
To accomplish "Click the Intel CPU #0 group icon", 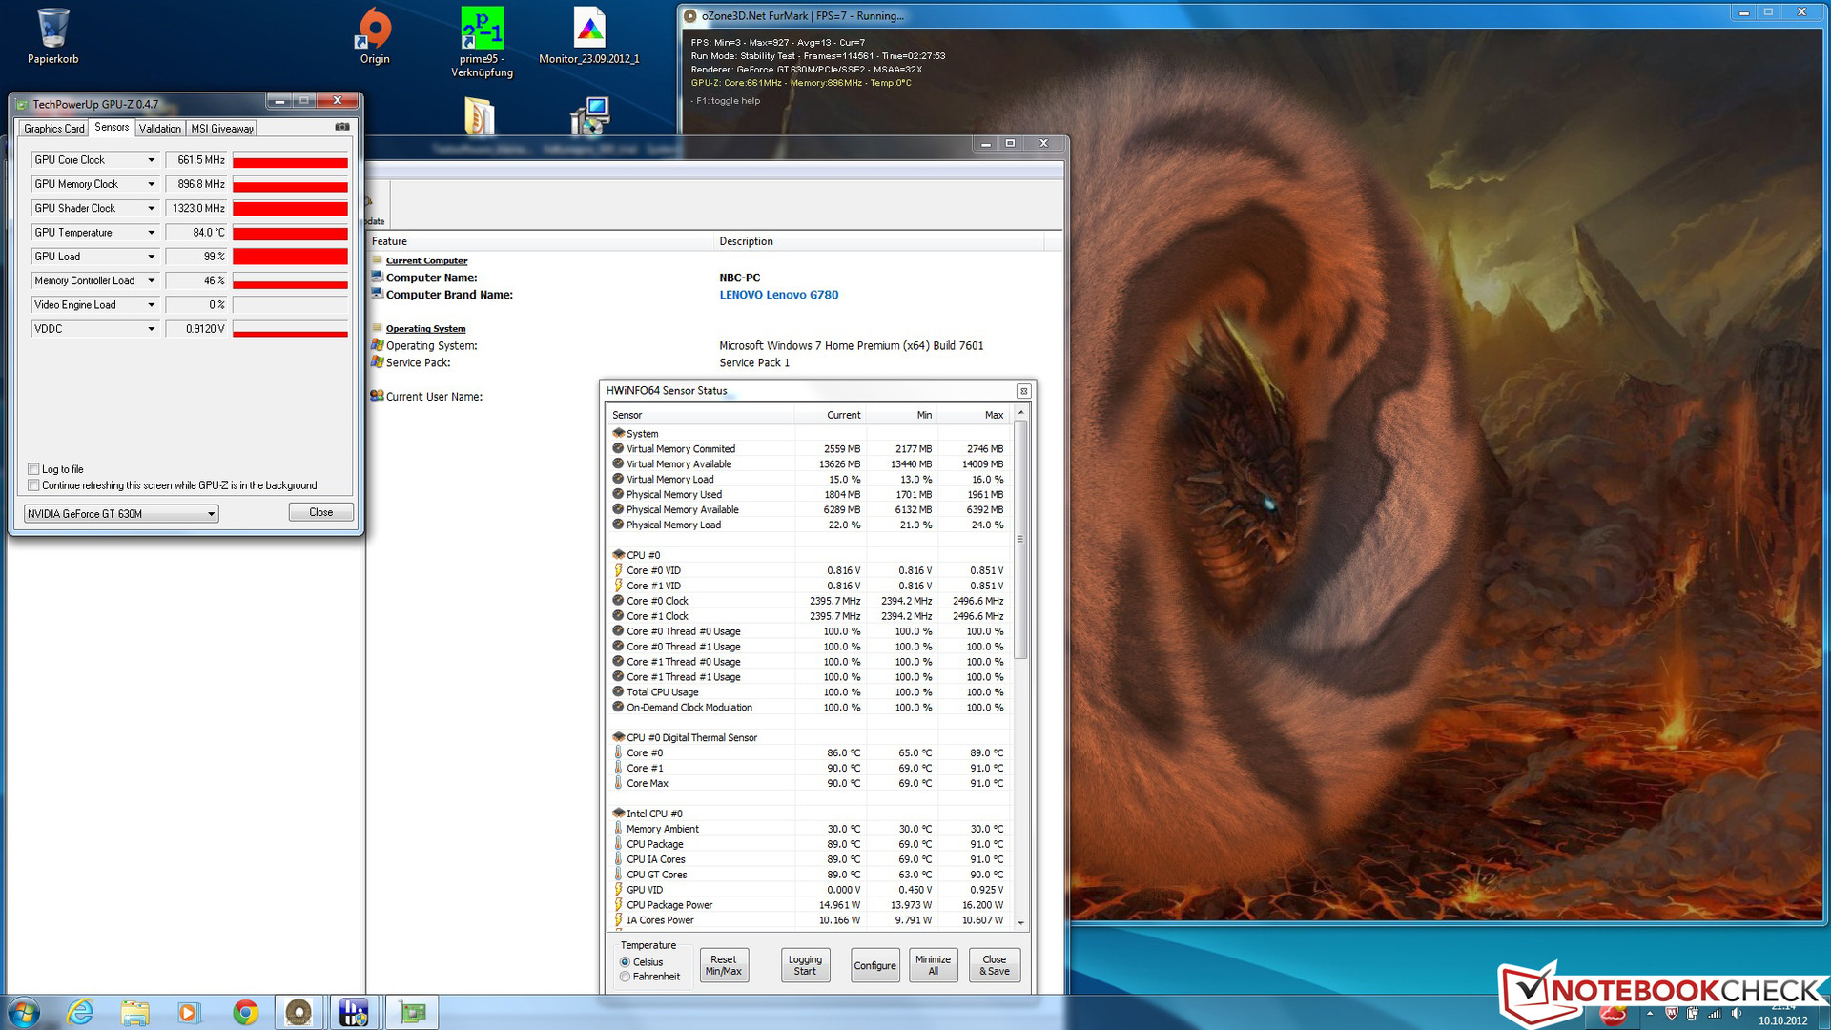I will point(618,813).
